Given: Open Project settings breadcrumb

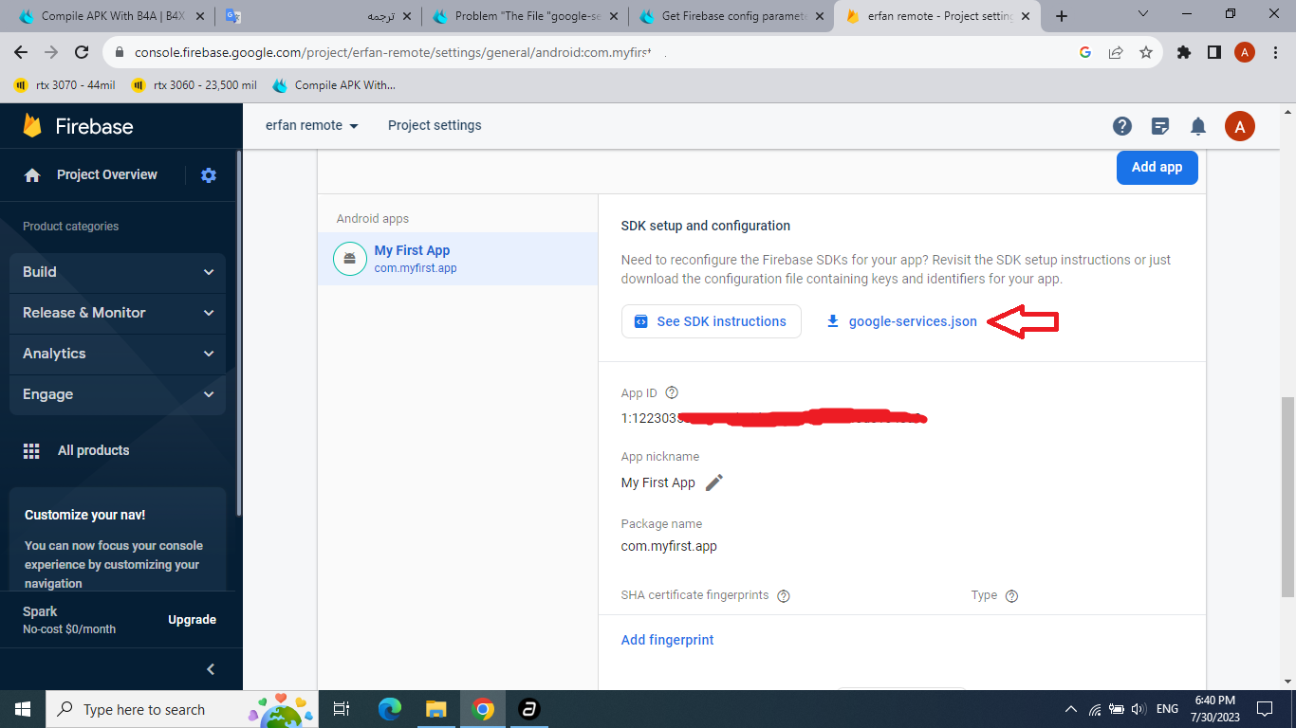Looking at the screenshot, I should point(435,125).
